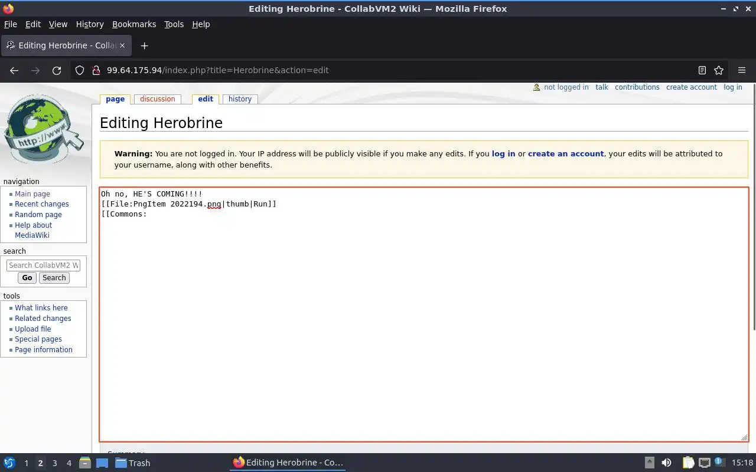Open the View menu
The height and width of the screenshot is (472, 756).
[x=58, y=24]
